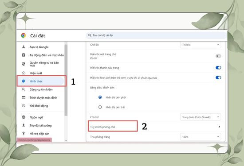Image resolution: width=244 pixels, height=166 pixels.
Task: Click the search icon for Công cụ tìm kiếm
Action: point(24,89)
